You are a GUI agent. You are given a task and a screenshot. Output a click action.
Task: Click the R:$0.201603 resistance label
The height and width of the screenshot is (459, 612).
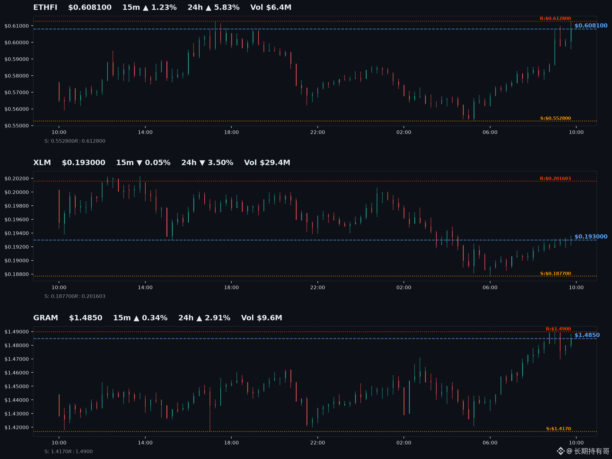pyautogui.click(x=555, y=179)
